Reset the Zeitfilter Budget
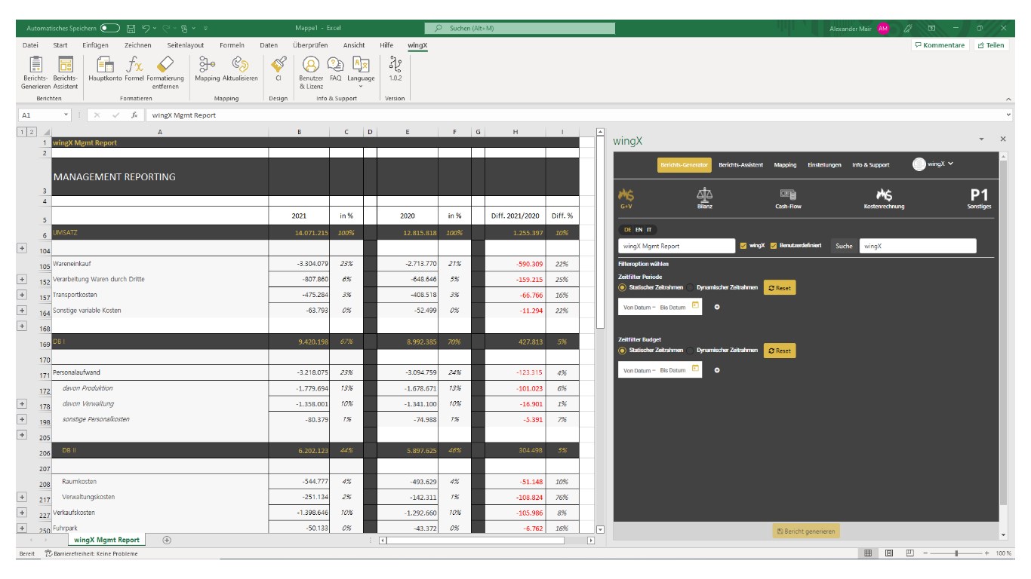 click(780, 351)
